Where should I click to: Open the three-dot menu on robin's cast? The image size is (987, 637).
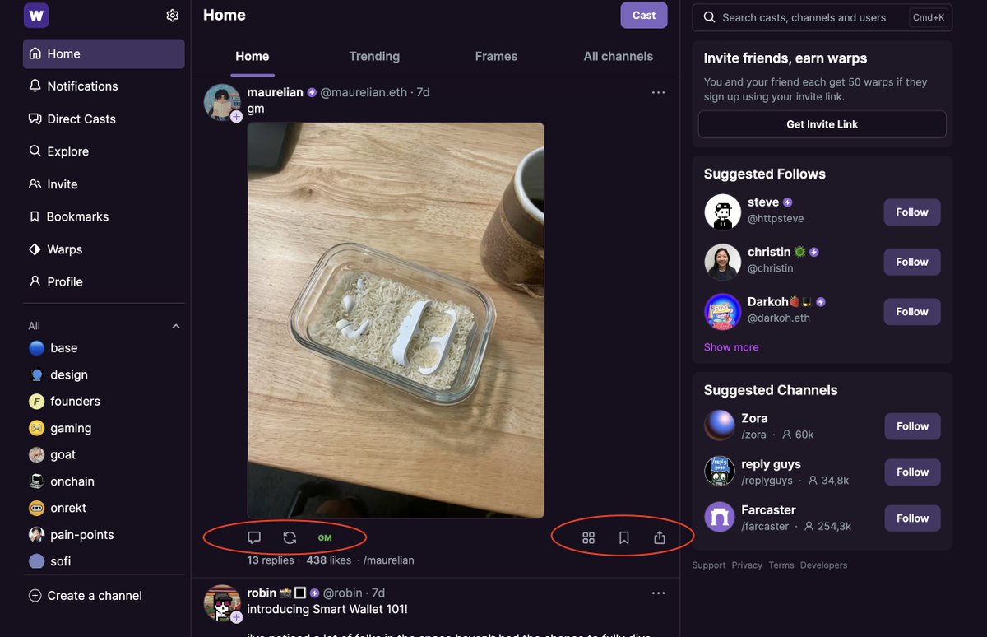[658, 593]
